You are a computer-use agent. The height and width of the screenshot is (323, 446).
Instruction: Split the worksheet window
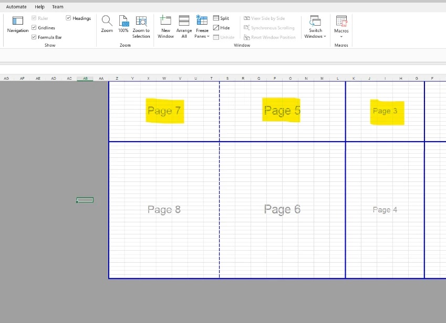pyautogui.click(x=221, y=18)
